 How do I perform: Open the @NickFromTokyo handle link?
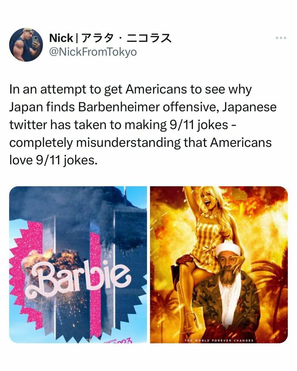coord(93,52)
